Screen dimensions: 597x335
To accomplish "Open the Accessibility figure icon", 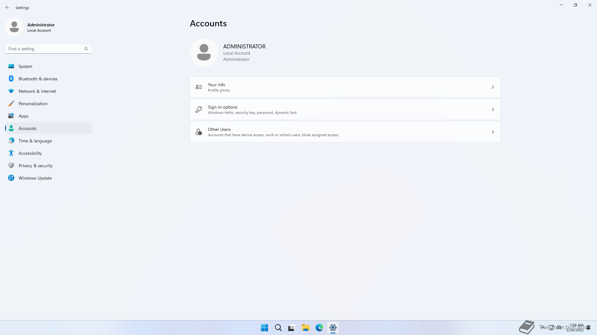I will [11, 153].
